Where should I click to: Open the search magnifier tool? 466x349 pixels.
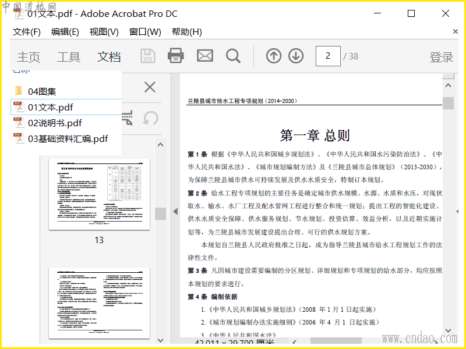click(x=233, y=56)
